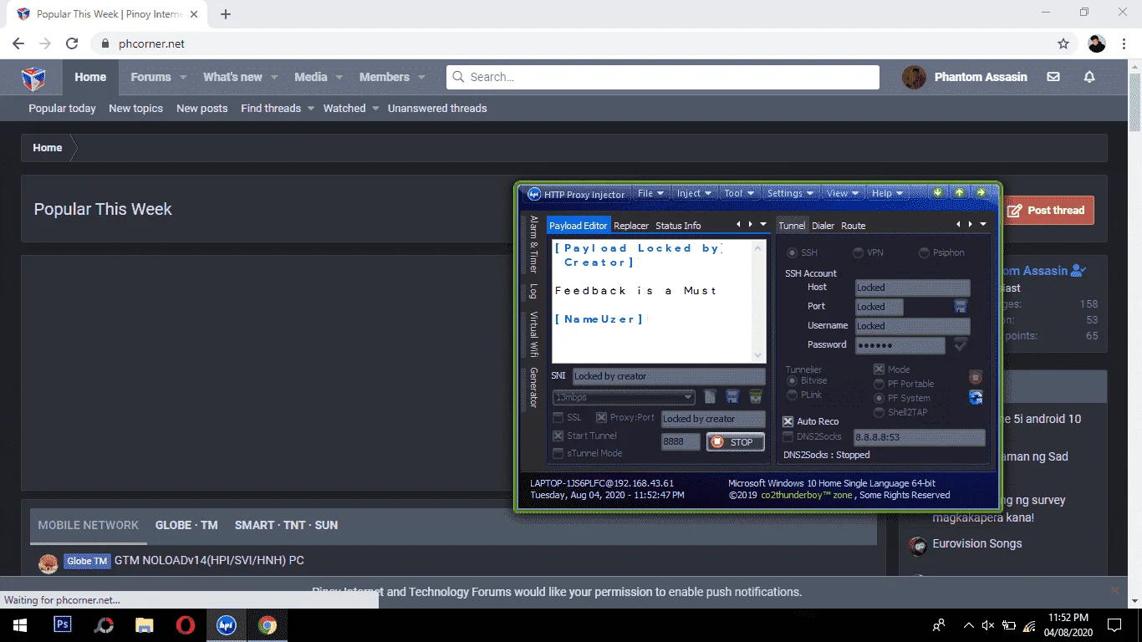This screenshot has height=642, width=1142.
Task: Reload the page in Chrome
Action: [x=72, y=43]
